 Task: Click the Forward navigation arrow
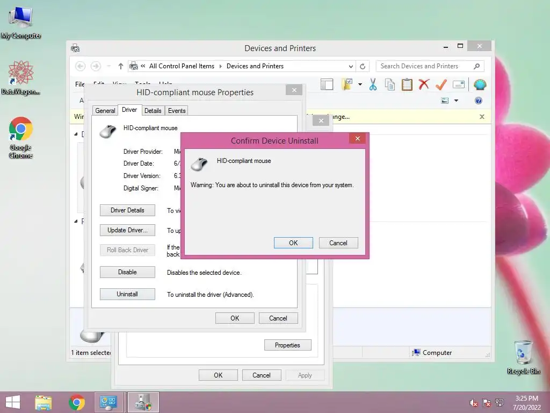pos(96,66)
